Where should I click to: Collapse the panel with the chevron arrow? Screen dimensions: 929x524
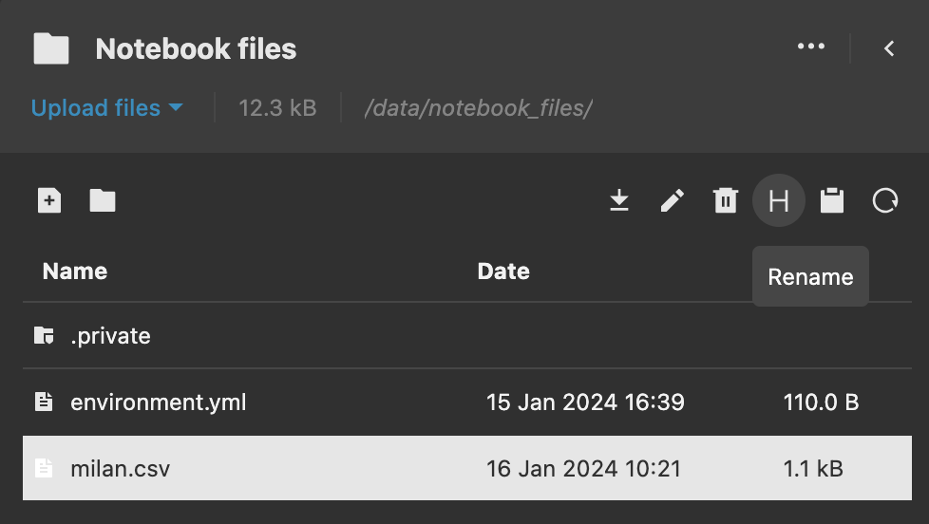pyautogui.click(x=889, y=48)
